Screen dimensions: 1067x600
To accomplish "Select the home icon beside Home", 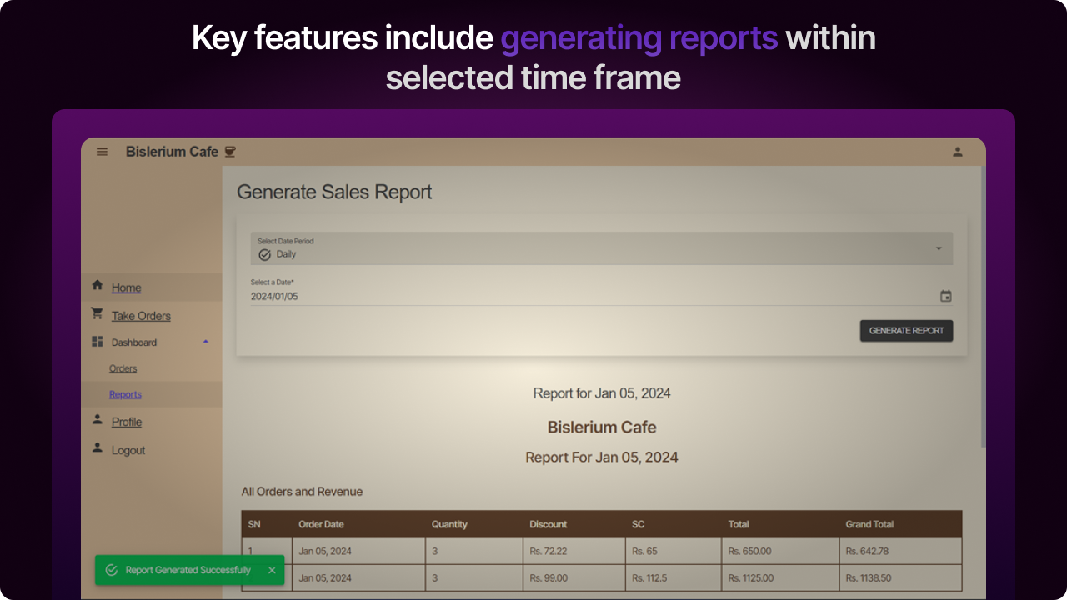I will point(97,286).
